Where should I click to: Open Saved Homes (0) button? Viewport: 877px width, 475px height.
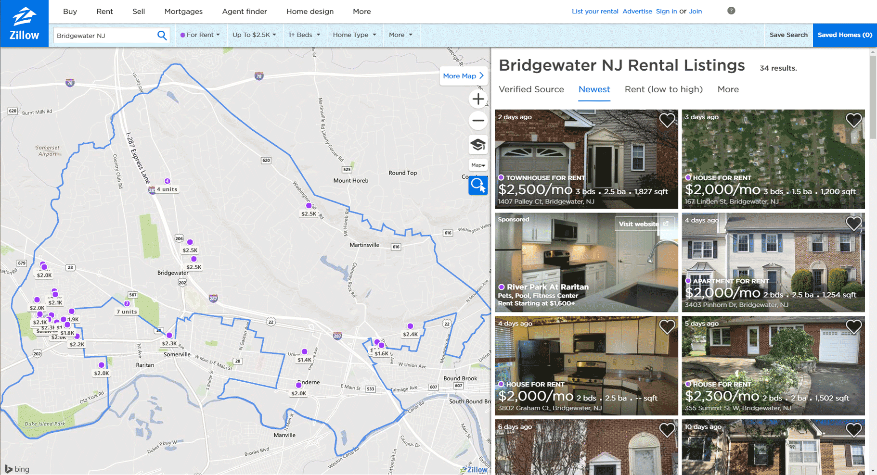pyautogui.click(x=845, y=35)
